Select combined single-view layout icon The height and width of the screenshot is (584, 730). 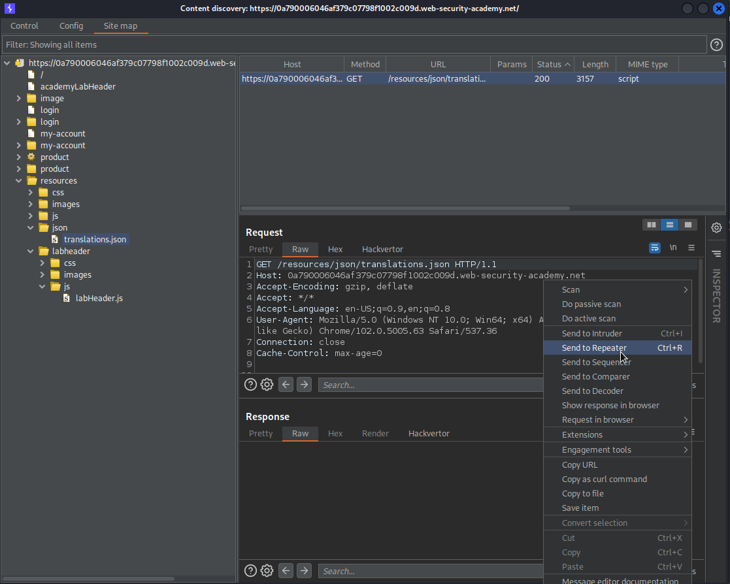point(688,225)
